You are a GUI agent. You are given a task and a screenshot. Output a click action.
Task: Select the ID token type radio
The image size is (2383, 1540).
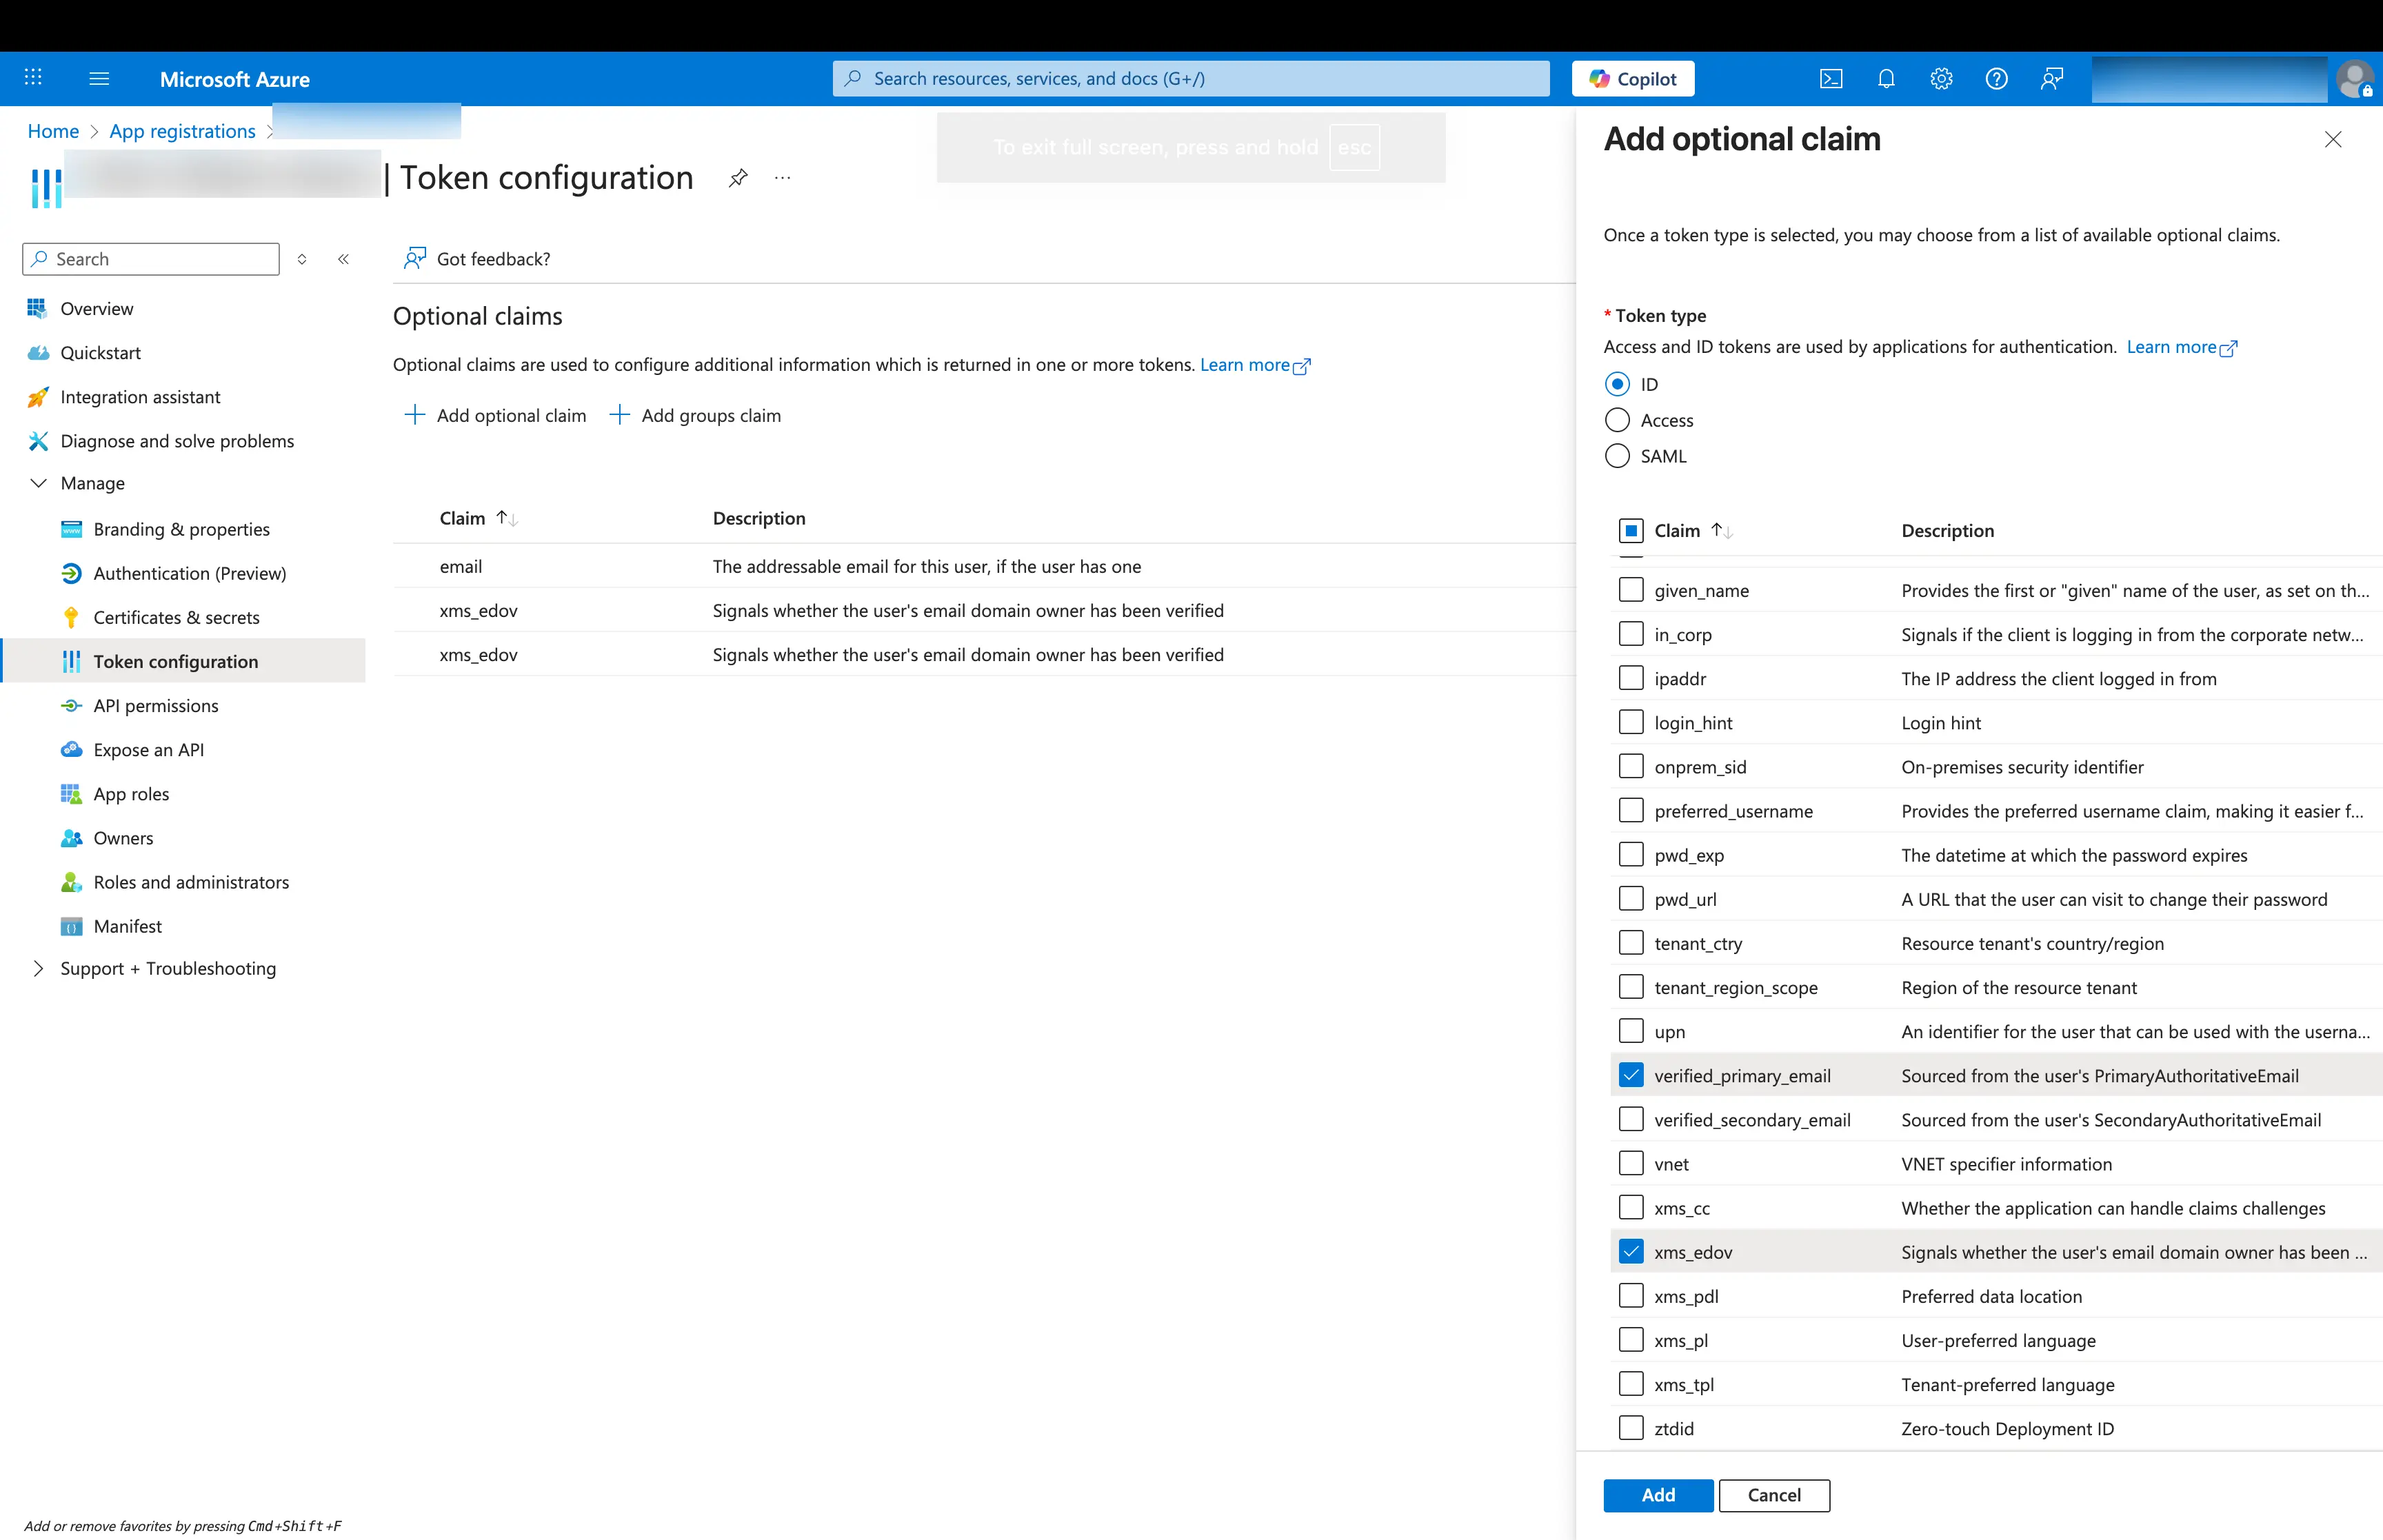pos(1617,384)
